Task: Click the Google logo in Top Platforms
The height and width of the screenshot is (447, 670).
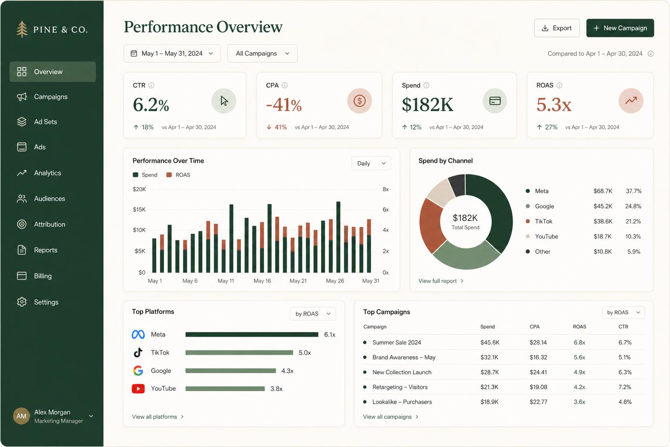Action: 138,371
